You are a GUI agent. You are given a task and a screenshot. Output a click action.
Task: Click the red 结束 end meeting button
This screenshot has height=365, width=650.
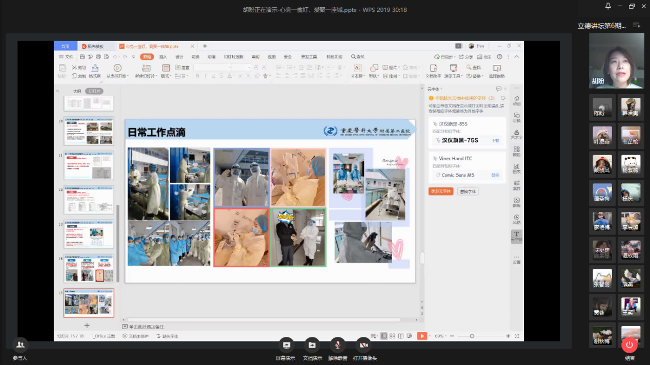coord(629,345)
